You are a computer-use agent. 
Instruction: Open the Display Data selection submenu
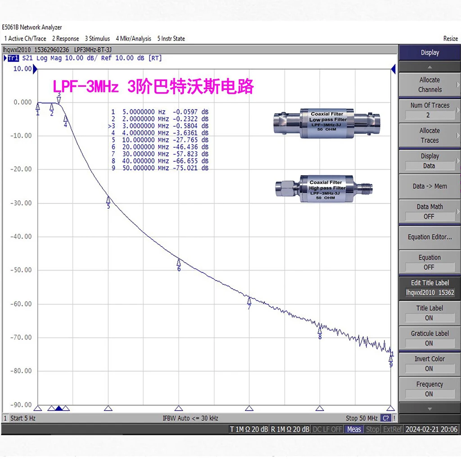pos(429,161)
